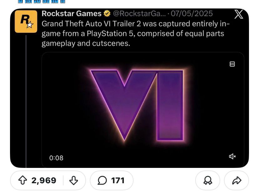Screen dimensions: 259x192
Task: Click the 07/05/2025 date link
Action: (x=193, y=14)
